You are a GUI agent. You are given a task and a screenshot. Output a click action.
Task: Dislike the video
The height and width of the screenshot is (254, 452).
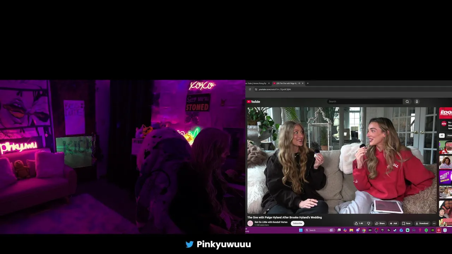pos(368,223)
